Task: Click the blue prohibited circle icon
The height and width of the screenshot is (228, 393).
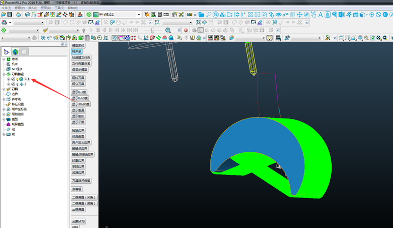Action: click(378, 15)
